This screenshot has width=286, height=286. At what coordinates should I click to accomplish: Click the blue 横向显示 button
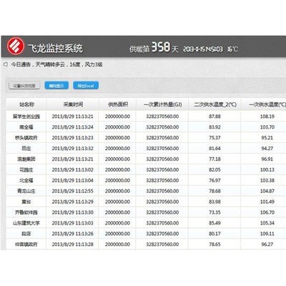pyautogui.click(x=56, y=86)
